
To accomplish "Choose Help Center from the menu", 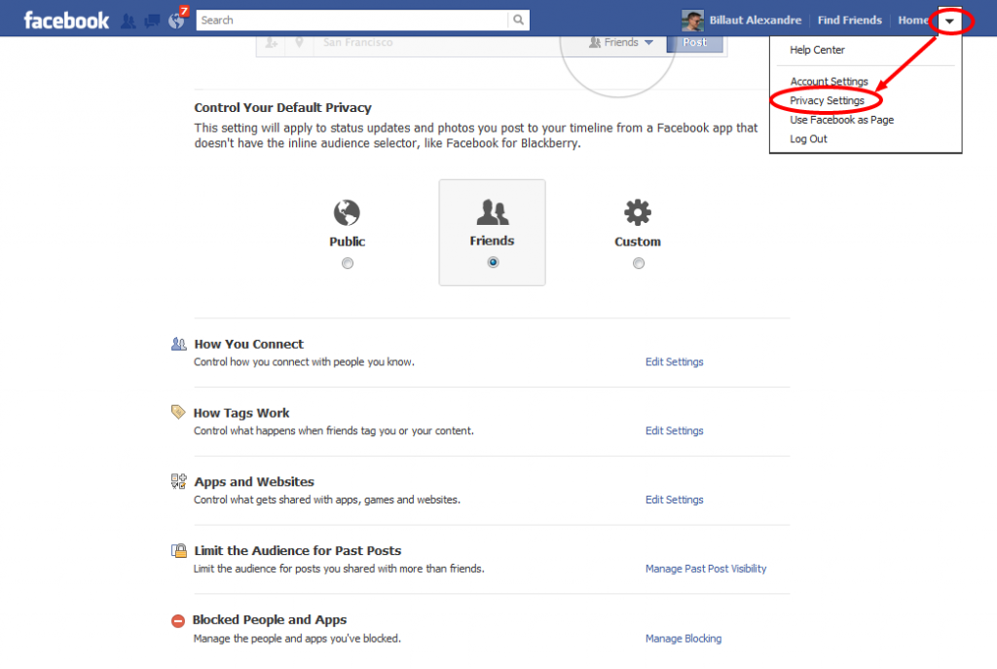I will tap(817, 50).
